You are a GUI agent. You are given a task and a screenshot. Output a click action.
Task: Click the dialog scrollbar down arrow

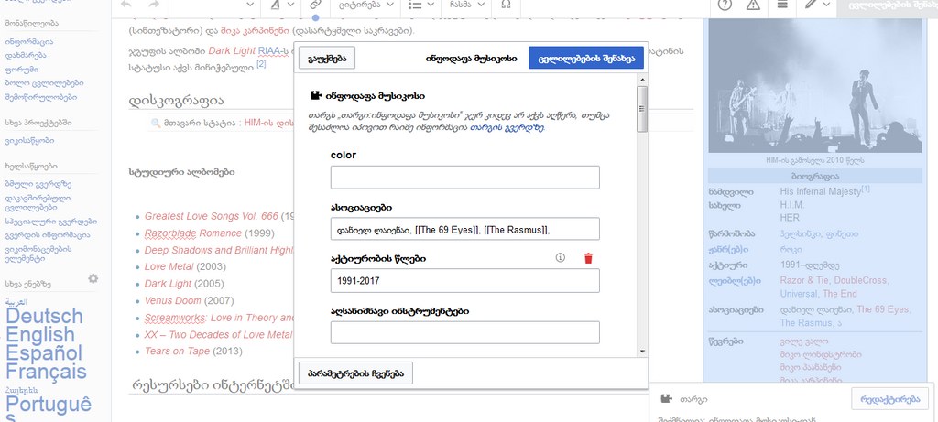(642, 351)
